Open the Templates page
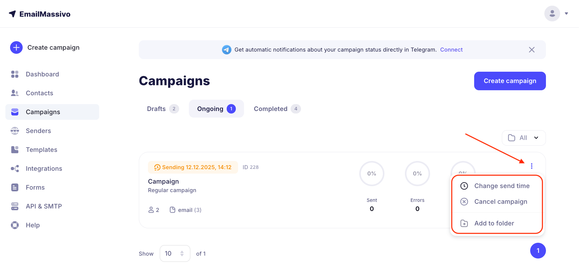Screen dimensions: 579x272 coord(41,150)
